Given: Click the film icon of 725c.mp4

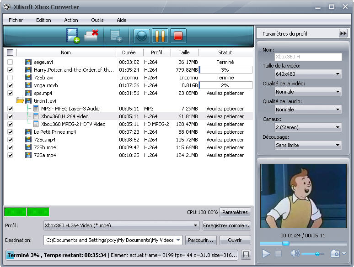Looking at the screenshot, I should [x=28, y=140].
